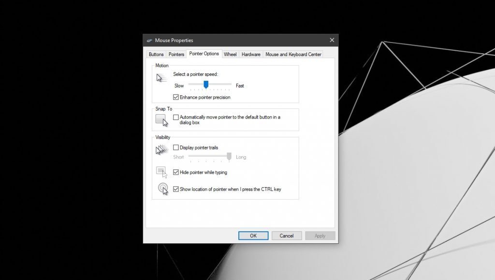Move the pointer trail length slider
Viewport: 495px width, 280px height.
(228, 157)
